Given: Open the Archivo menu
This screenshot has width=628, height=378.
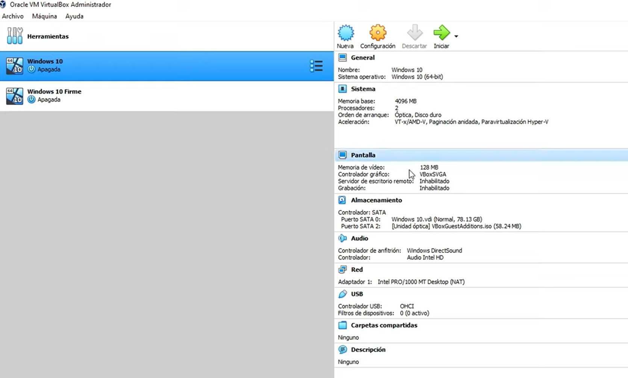Looking at the screenshot, I should click(13, 16).
